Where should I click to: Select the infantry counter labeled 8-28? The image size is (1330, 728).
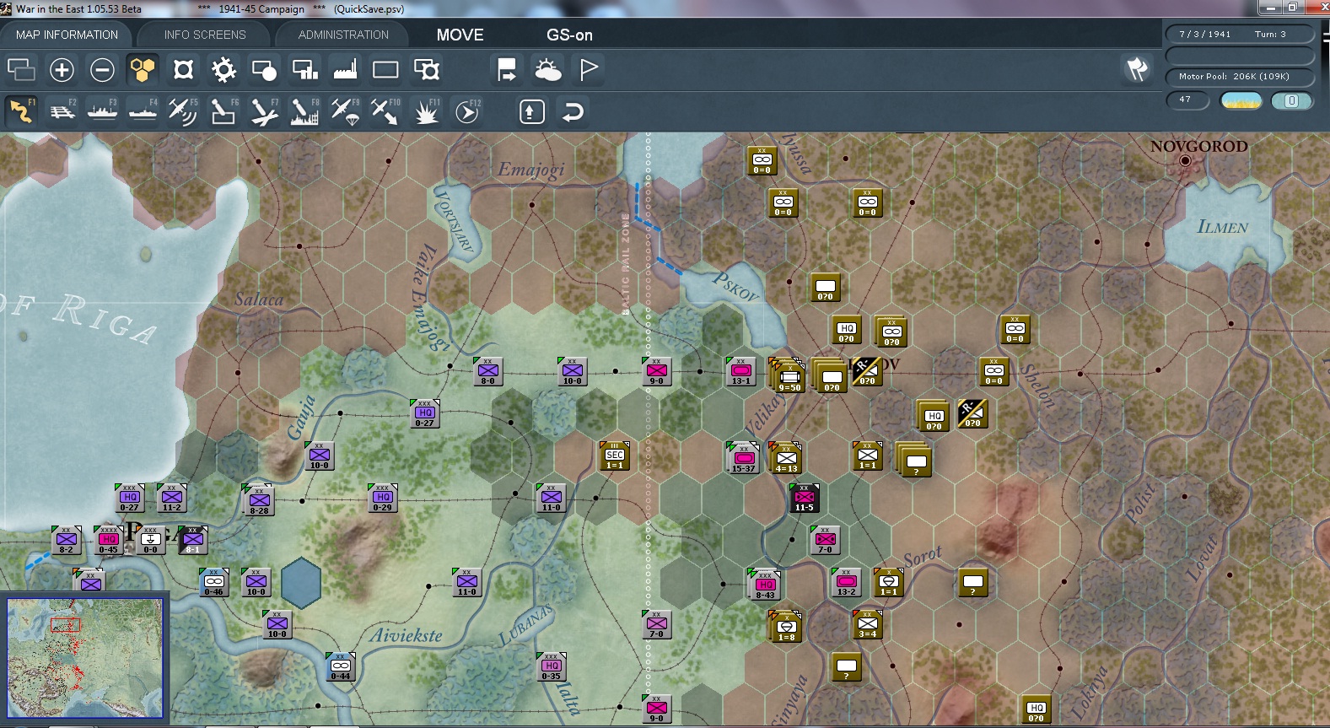coord(257,500)
